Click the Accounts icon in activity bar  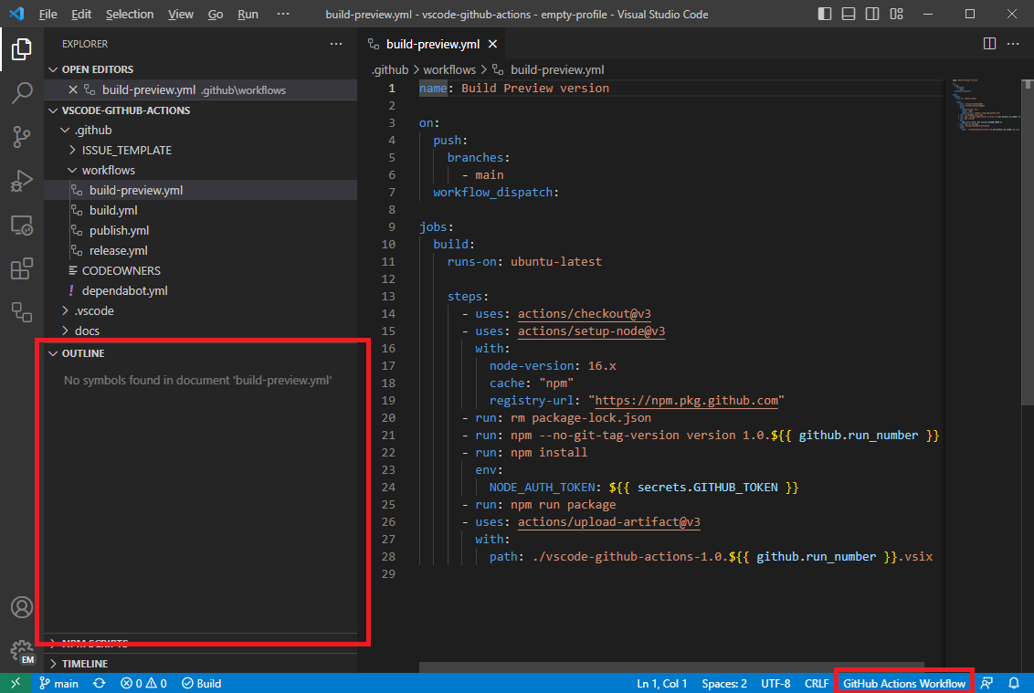point(21,606)
